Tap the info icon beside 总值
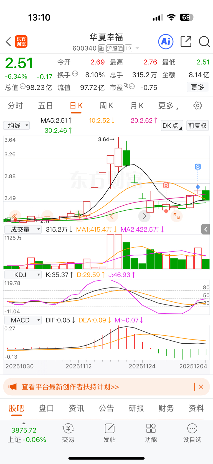The image size is (213, 464). click(x=23, y=86)
